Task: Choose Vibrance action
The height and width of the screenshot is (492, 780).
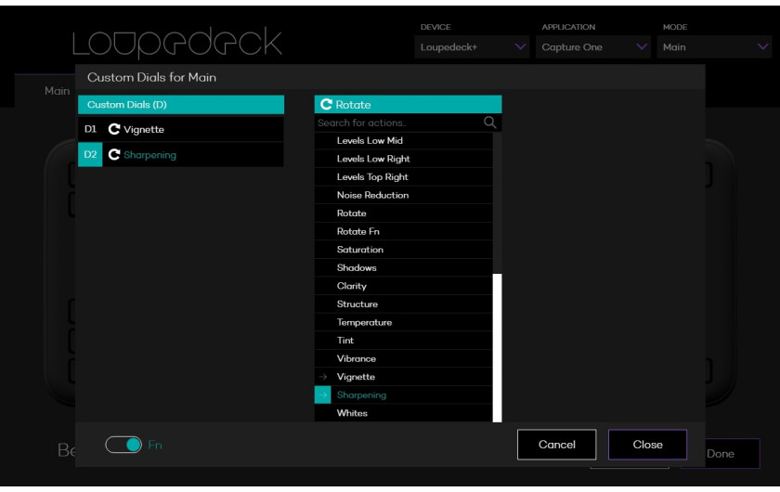Action: (403, 358)
